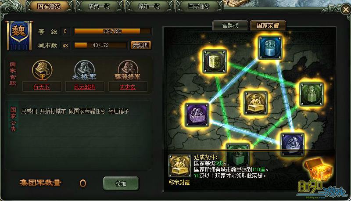Open player link 行天下

point(42,86)
